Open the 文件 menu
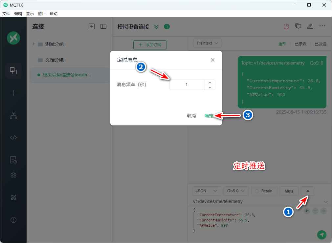 [x=6, y=14]
